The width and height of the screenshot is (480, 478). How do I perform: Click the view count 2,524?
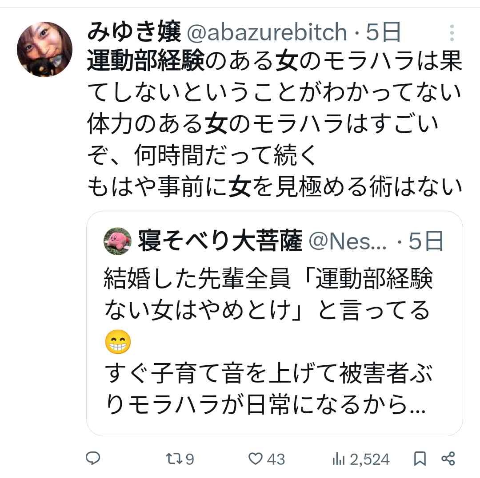370,459
